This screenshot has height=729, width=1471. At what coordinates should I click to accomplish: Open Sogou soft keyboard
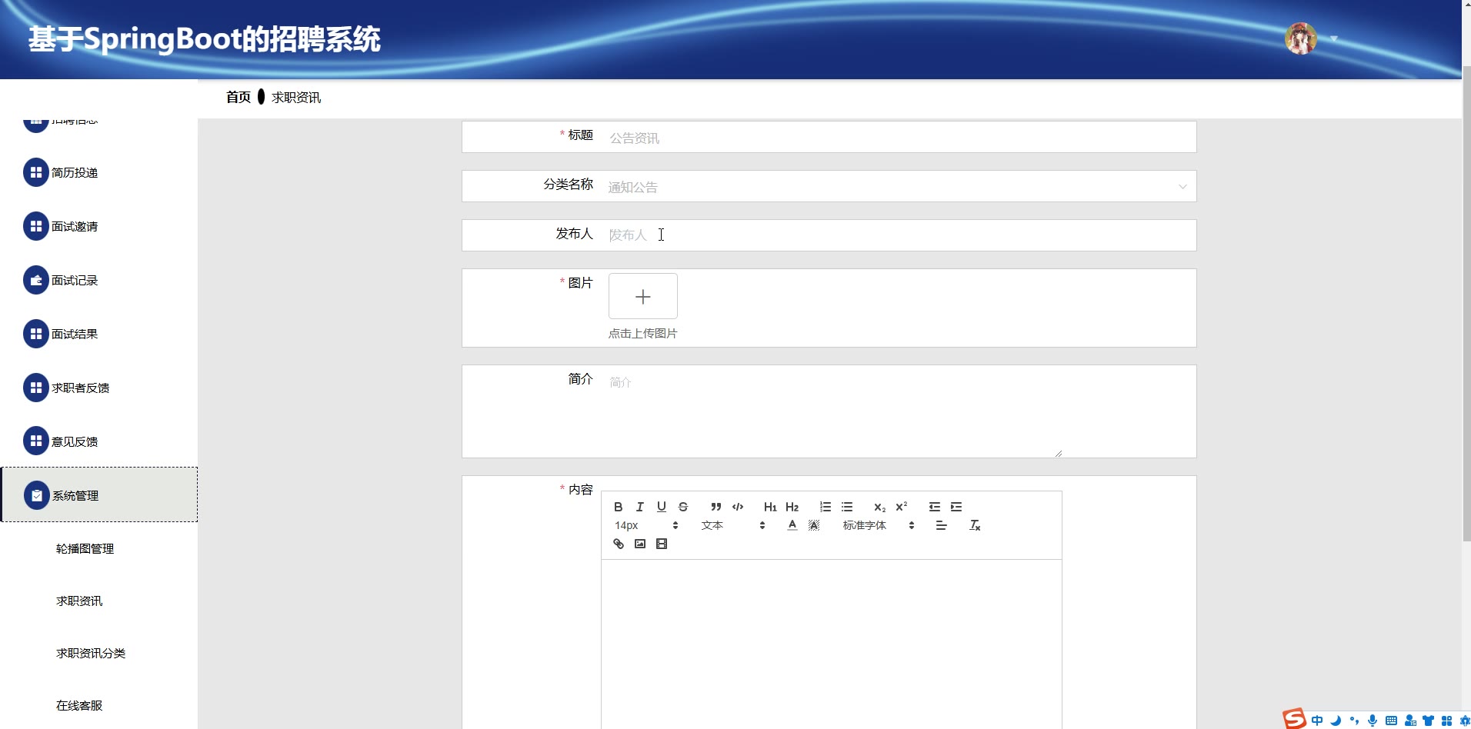(1391, 721)
